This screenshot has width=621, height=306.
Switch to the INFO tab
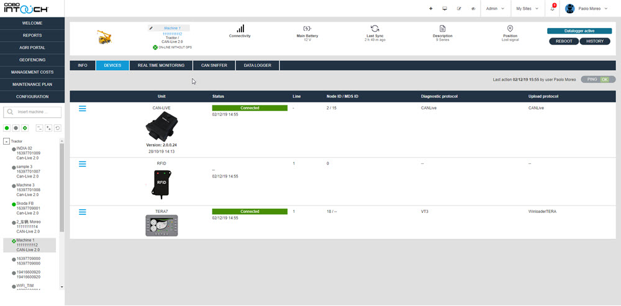(83, 65)
